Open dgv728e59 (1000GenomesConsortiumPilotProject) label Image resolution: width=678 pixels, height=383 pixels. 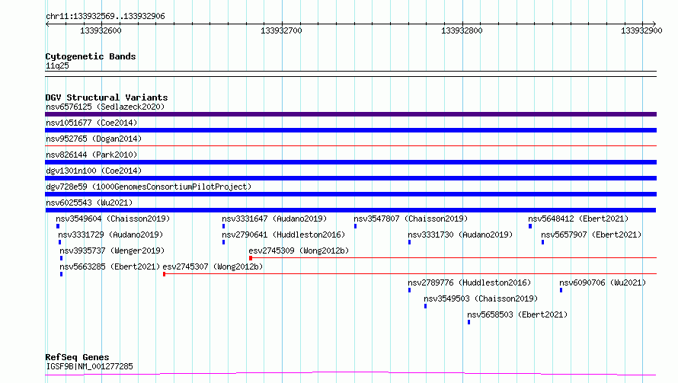pyautogui.click(x=149, y=187)
